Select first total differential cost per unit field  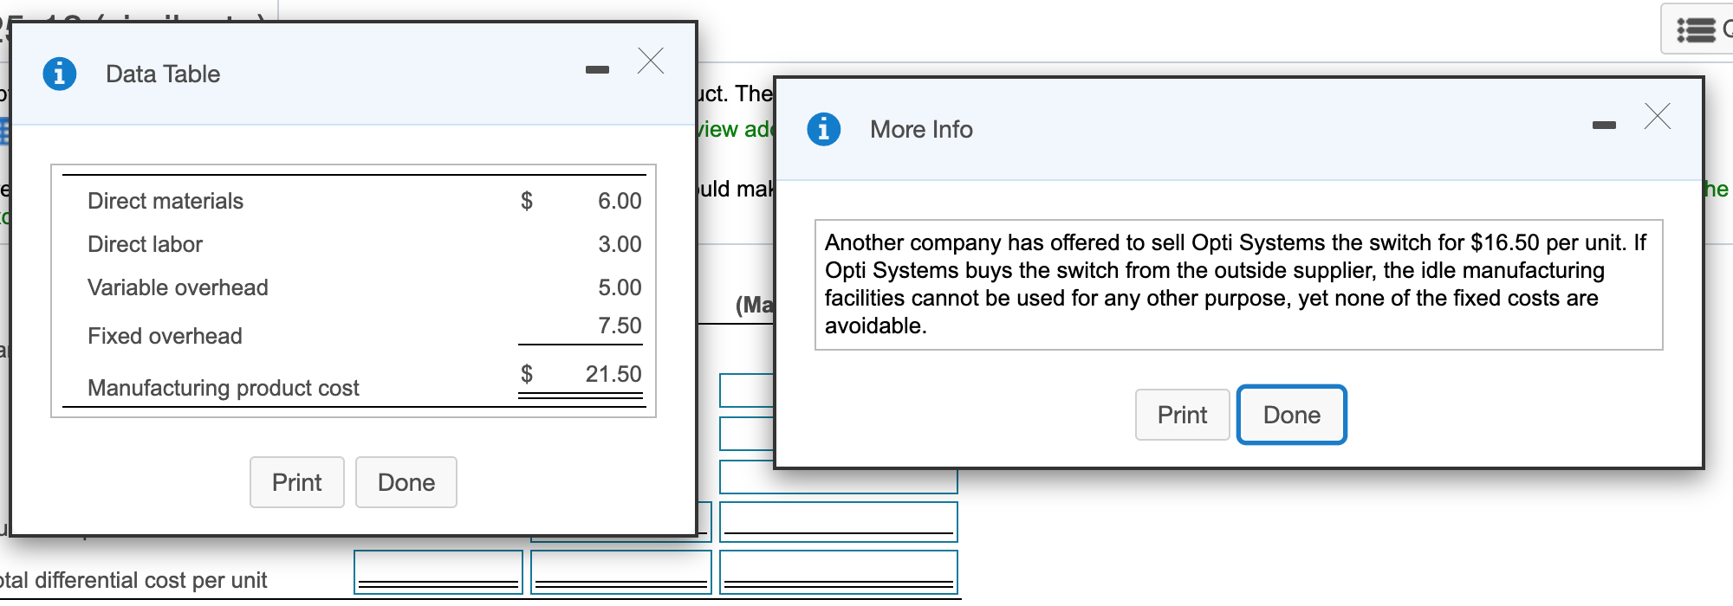tap(438, 572)
